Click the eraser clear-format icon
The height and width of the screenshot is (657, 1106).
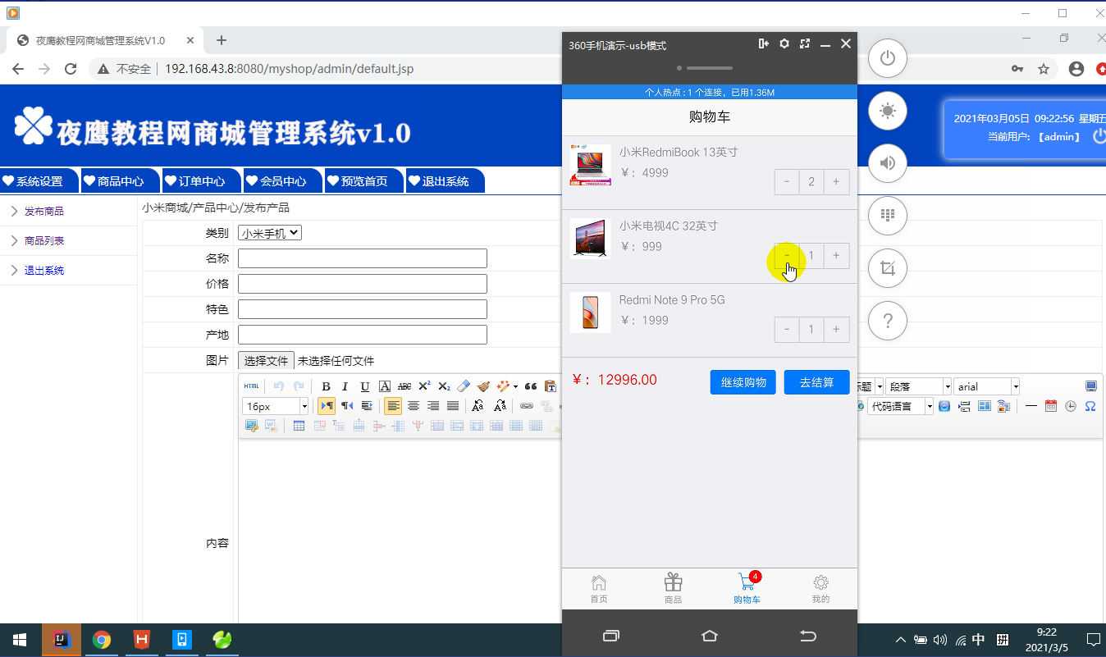(464, 386)
